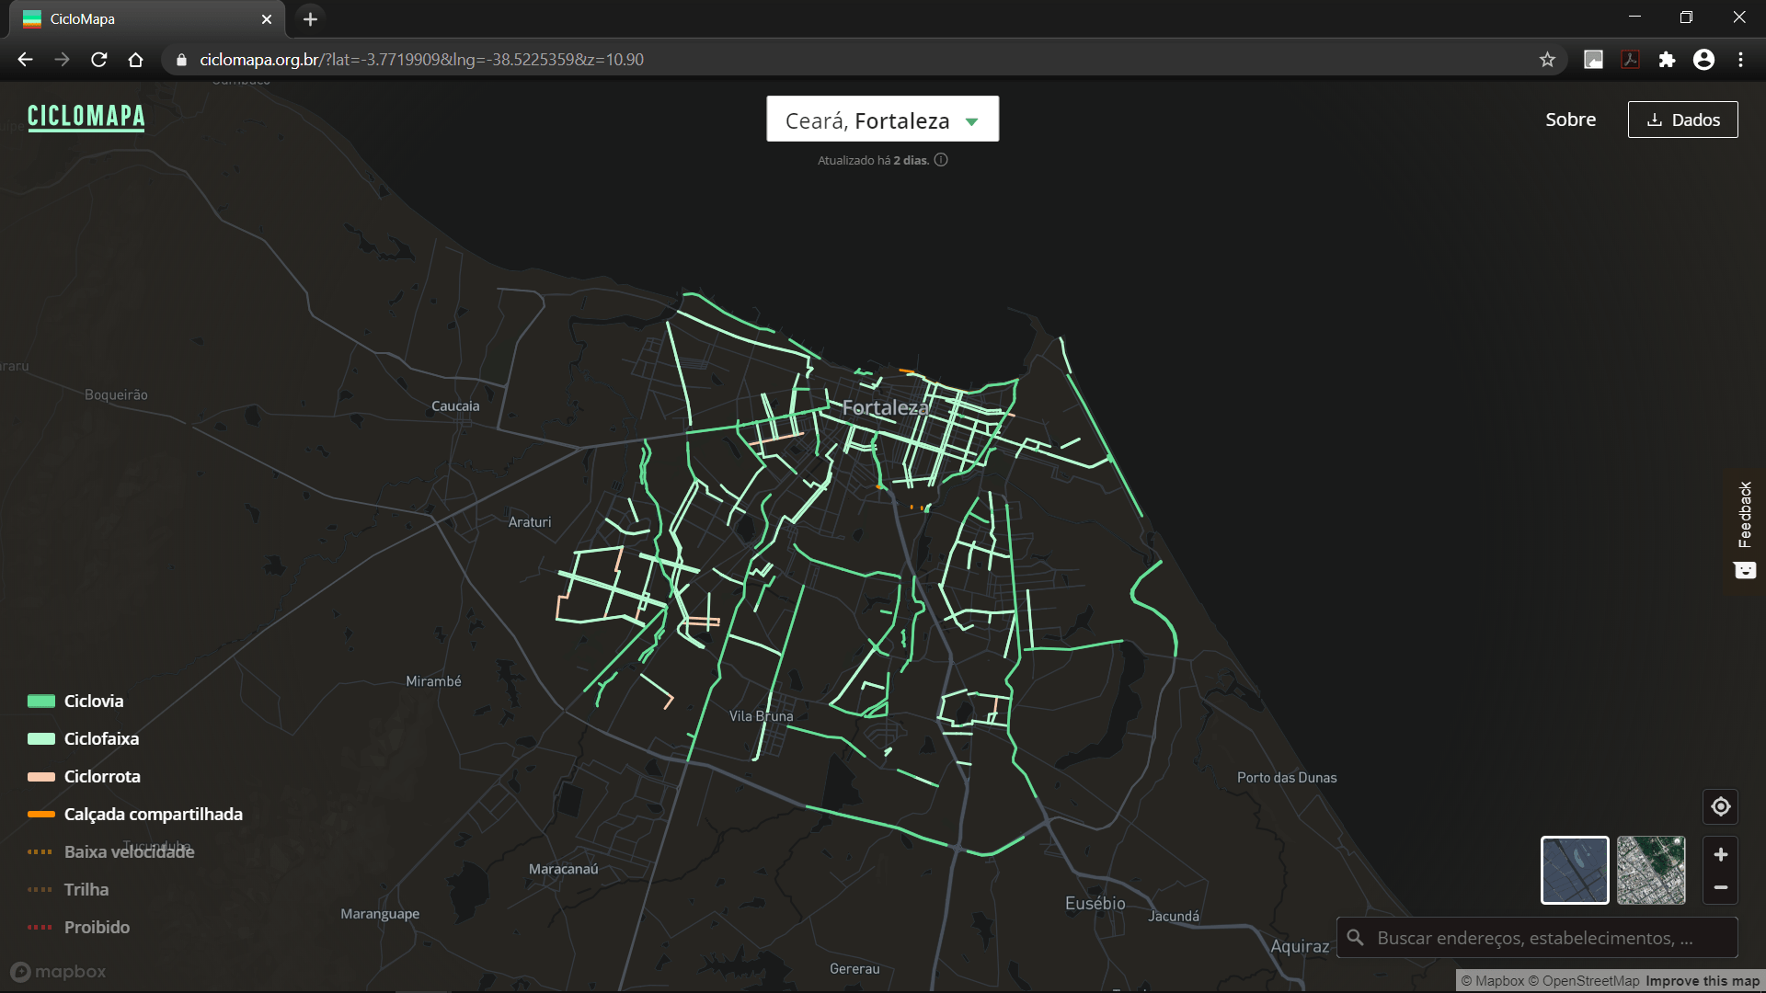Click the orange Calçada compartilhada swatch
This screenshot has height=993, width=1766.
[x=40, y=815]
